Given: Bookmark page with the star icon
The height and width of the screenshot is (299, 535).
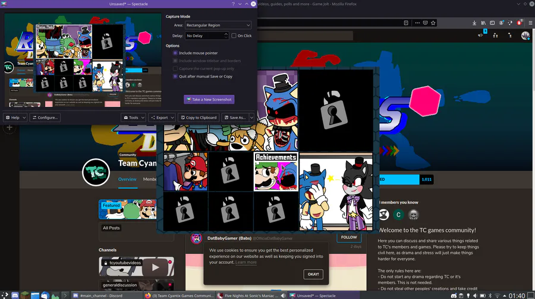Looking at the screenshot, I should point(433,23).
